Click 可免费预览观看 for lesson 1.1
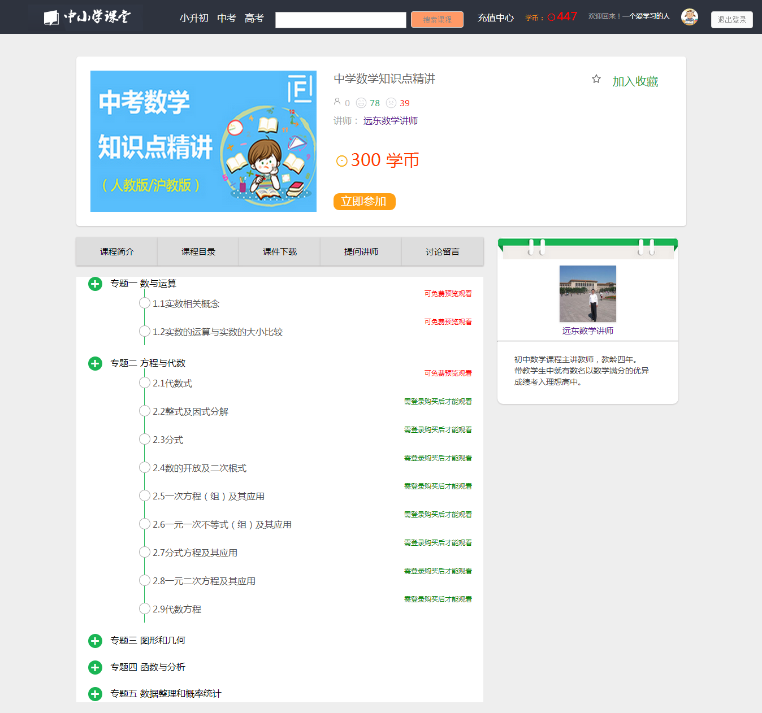 [x=448, y=294]
